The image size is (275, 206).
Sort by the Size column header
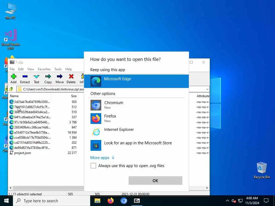[64, 96]
